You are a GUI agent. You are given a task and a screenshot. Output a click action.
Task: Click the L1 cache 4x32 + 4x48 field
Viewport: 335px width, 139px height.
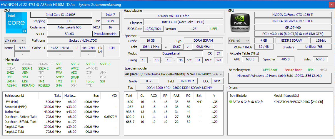(60, 48)
